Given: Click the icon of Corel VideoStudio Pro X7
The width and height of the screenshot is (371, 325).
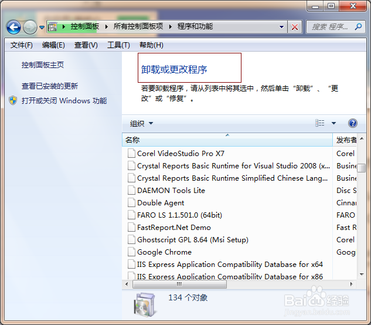Looking at the screenshot, I should tap(131, 153).
